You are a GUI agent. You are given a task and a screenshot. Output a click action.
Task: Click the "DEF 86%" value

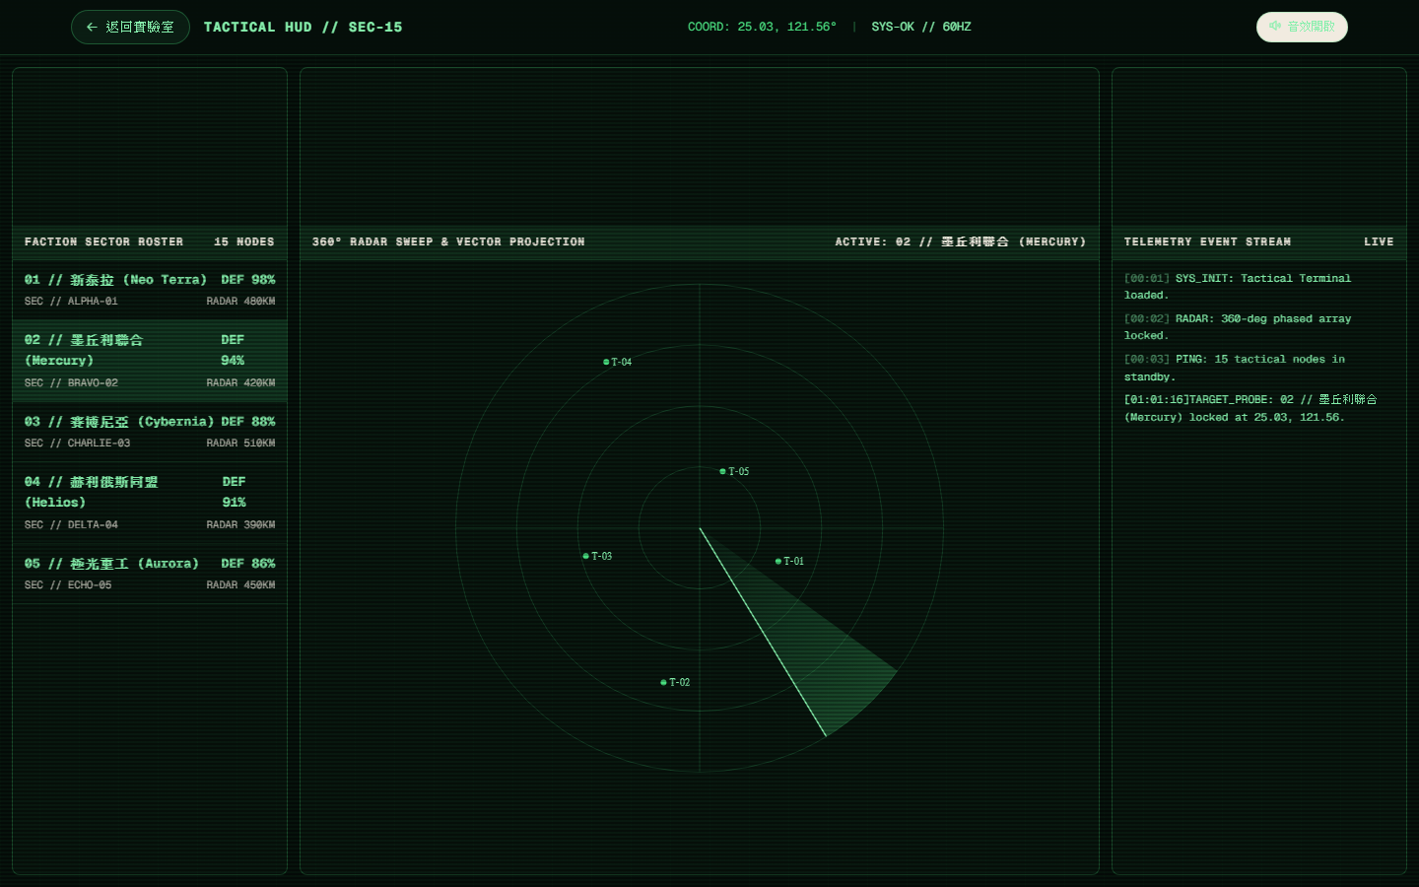click(x=248, y=564)
